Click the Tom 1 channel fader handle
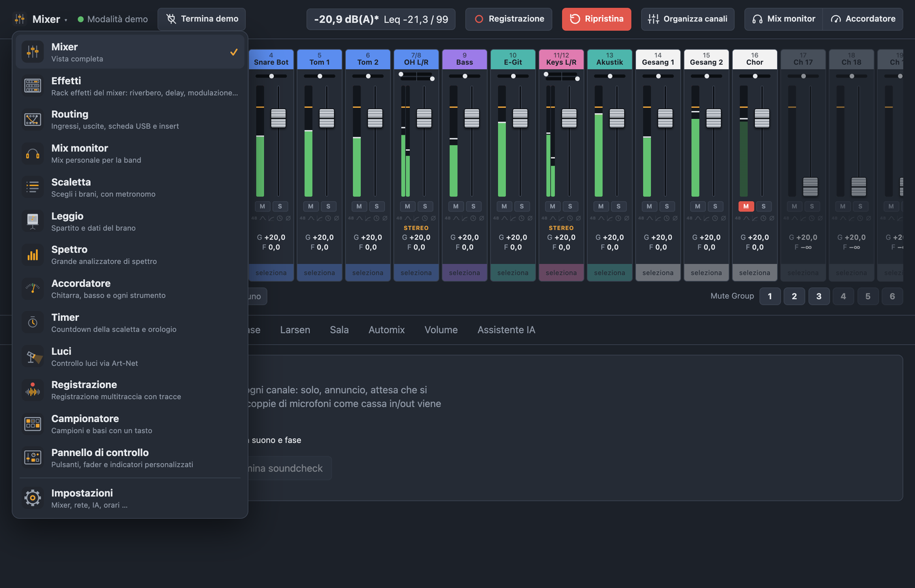The height and width of the screenshot is (588, 915). (327, 118)
